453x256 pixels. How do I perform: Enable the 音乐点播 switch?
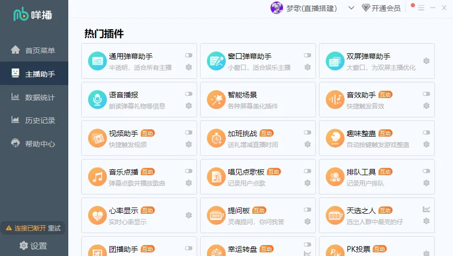[189, 171]
